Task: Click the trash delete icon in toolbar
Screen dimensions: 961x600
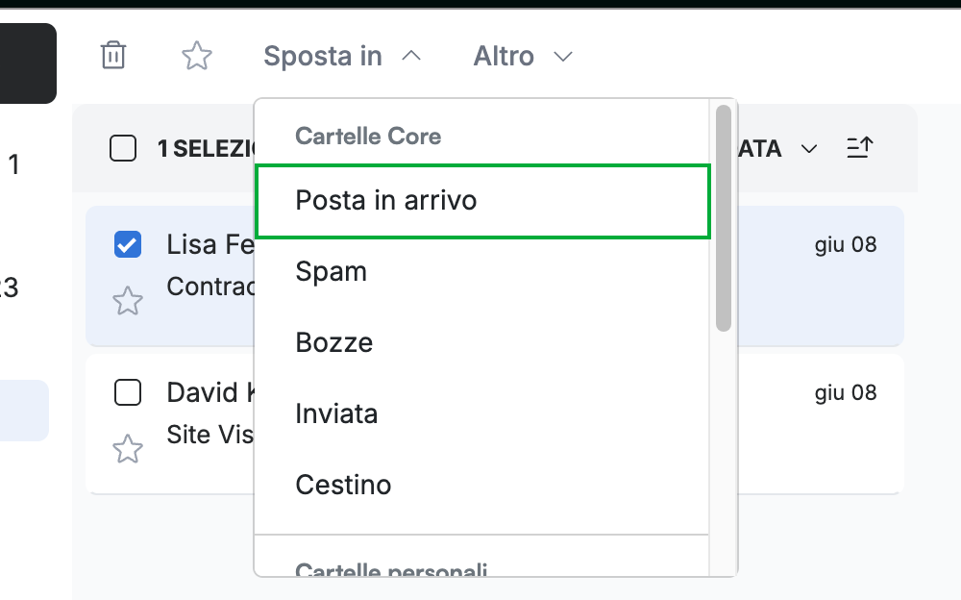Action: (113, 56)
